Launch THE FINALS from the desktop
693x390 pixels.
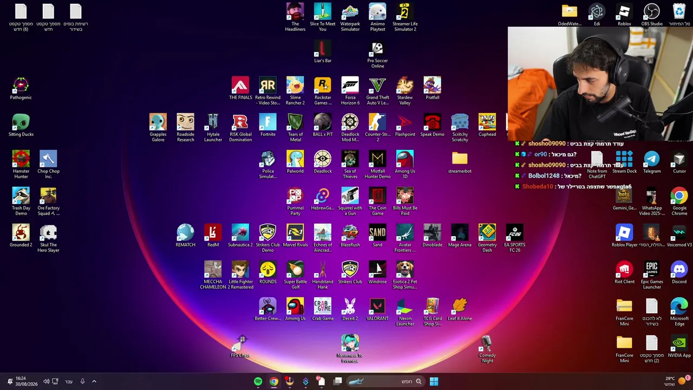[x=240, y=88]
